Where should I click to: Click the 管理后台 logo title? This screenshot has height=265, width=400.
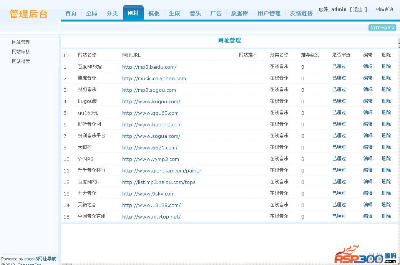point(28,14)
